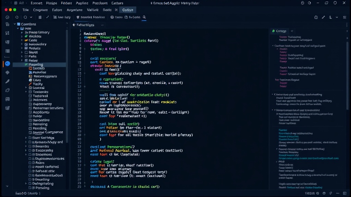
Task: Toggle the checkbox on the second row below 'Esar Eartrige'
Action: tap(30, 146)
